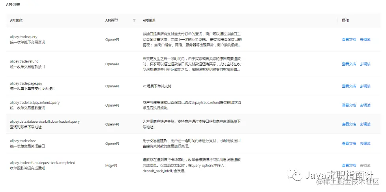Click 去调试 for alipay.trade.page.pay
This screenshot has height=192, width=386.
coord(365,86)
